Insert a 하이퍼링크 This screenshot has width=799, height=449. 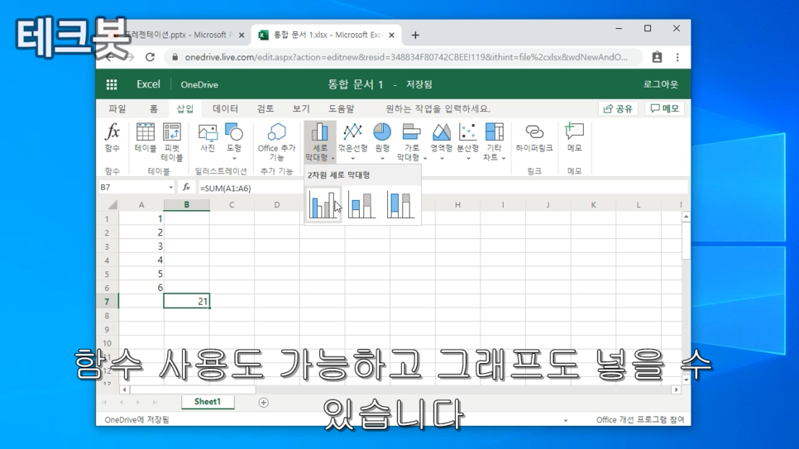coord(534,137)
